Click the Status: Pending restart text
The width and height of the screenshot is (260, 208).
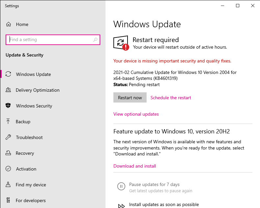(136, 84)
